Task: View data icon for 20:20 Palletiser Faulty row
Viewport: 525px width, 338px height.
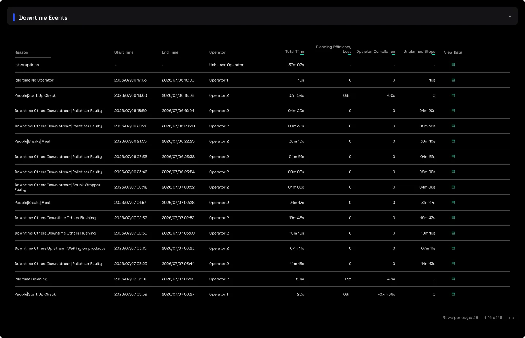Action: 453,126
